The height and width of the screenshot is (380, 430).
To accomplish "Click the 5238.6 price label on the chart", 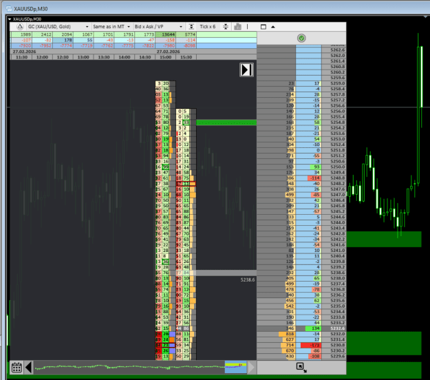I will [x=248, y=279].
